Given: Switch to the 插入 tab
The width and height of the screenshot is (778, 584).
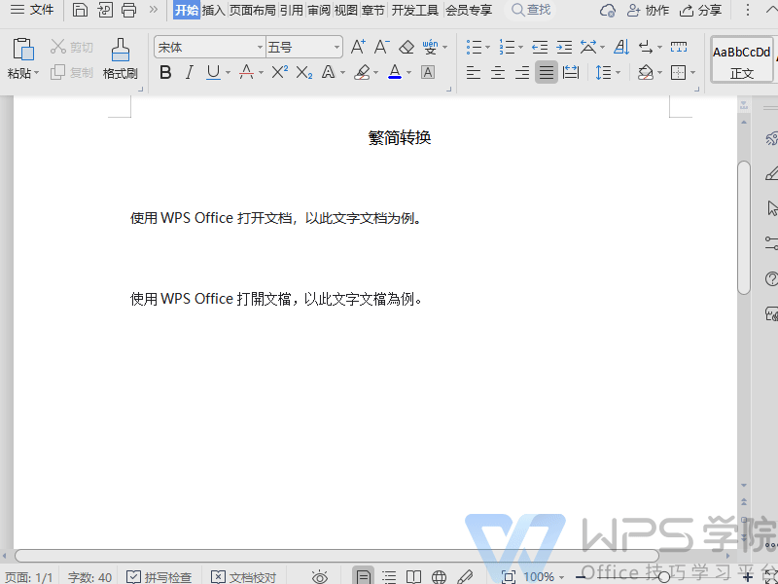Looking at the screenshot, I should coord(214,10).
